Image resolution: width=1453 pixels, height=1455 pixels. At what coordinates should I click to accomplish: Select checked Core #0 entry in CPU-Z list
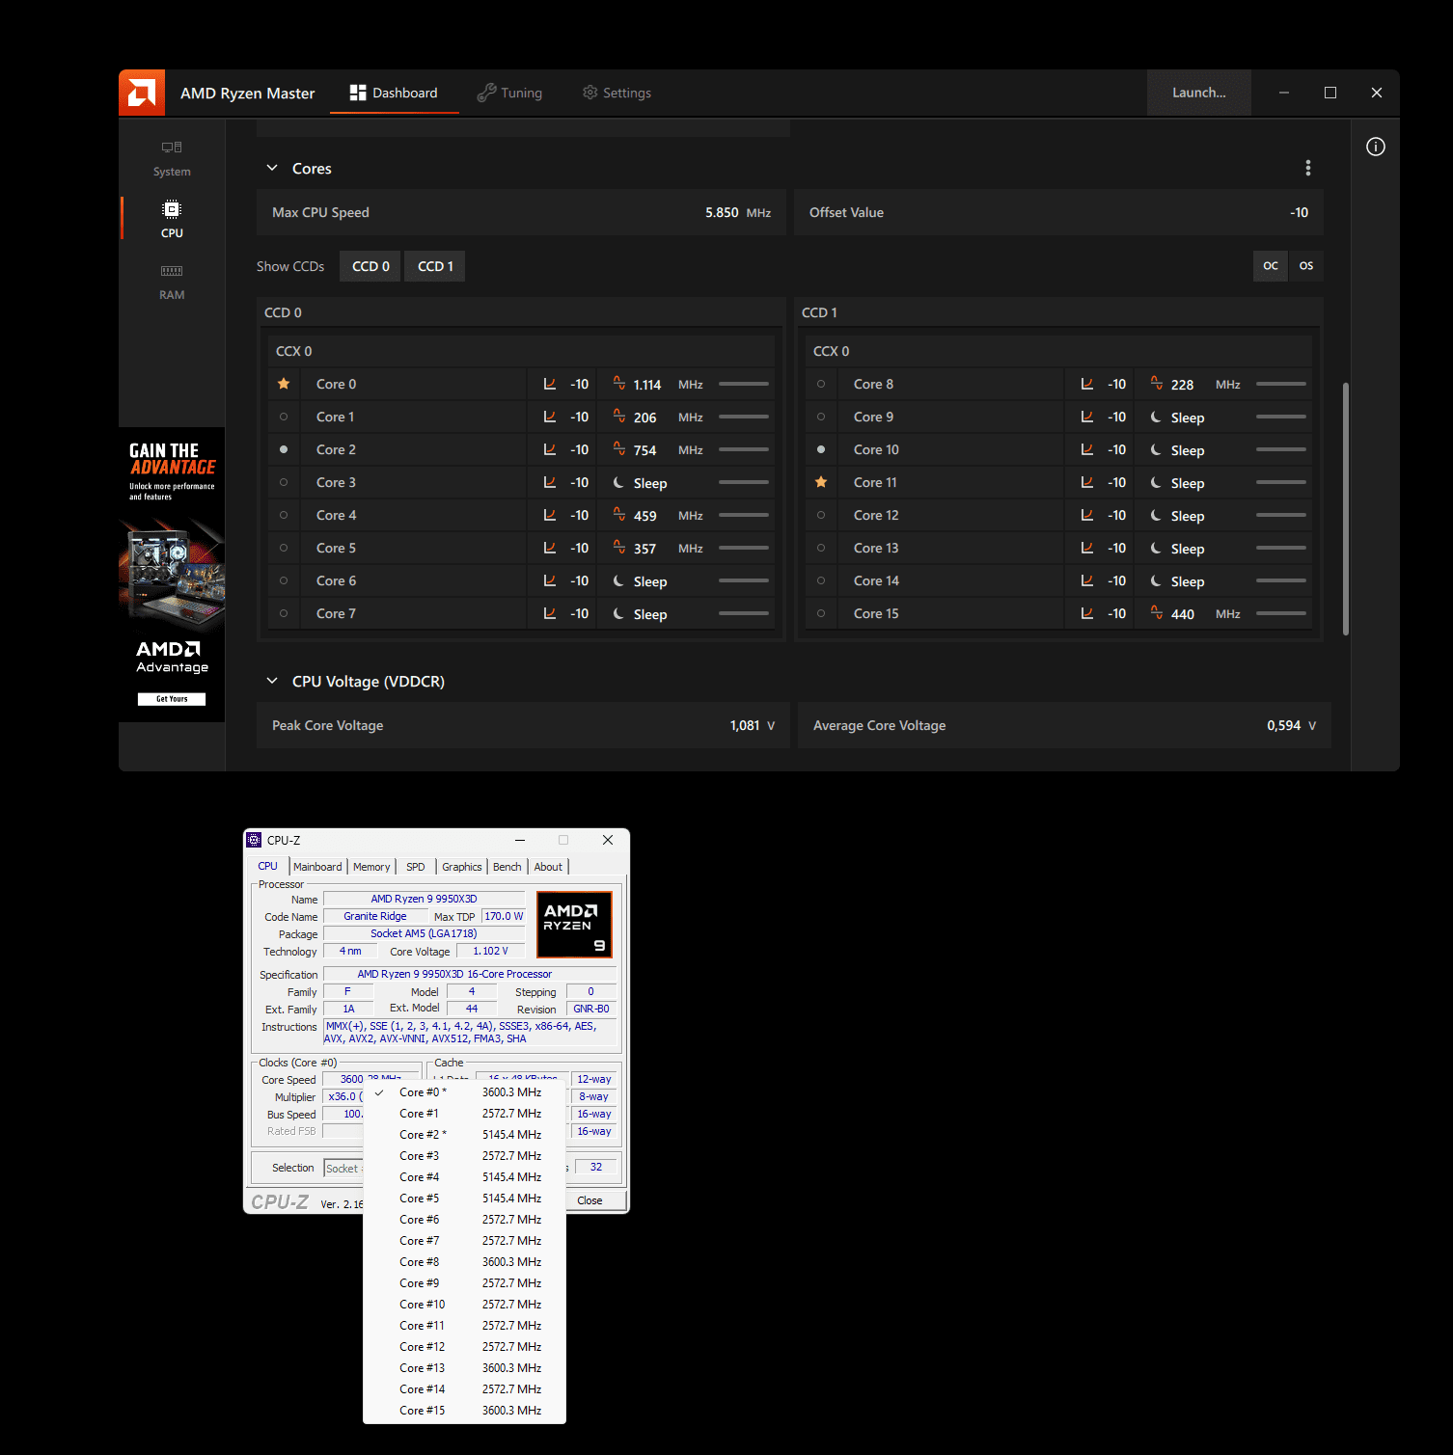(464, 1092)
